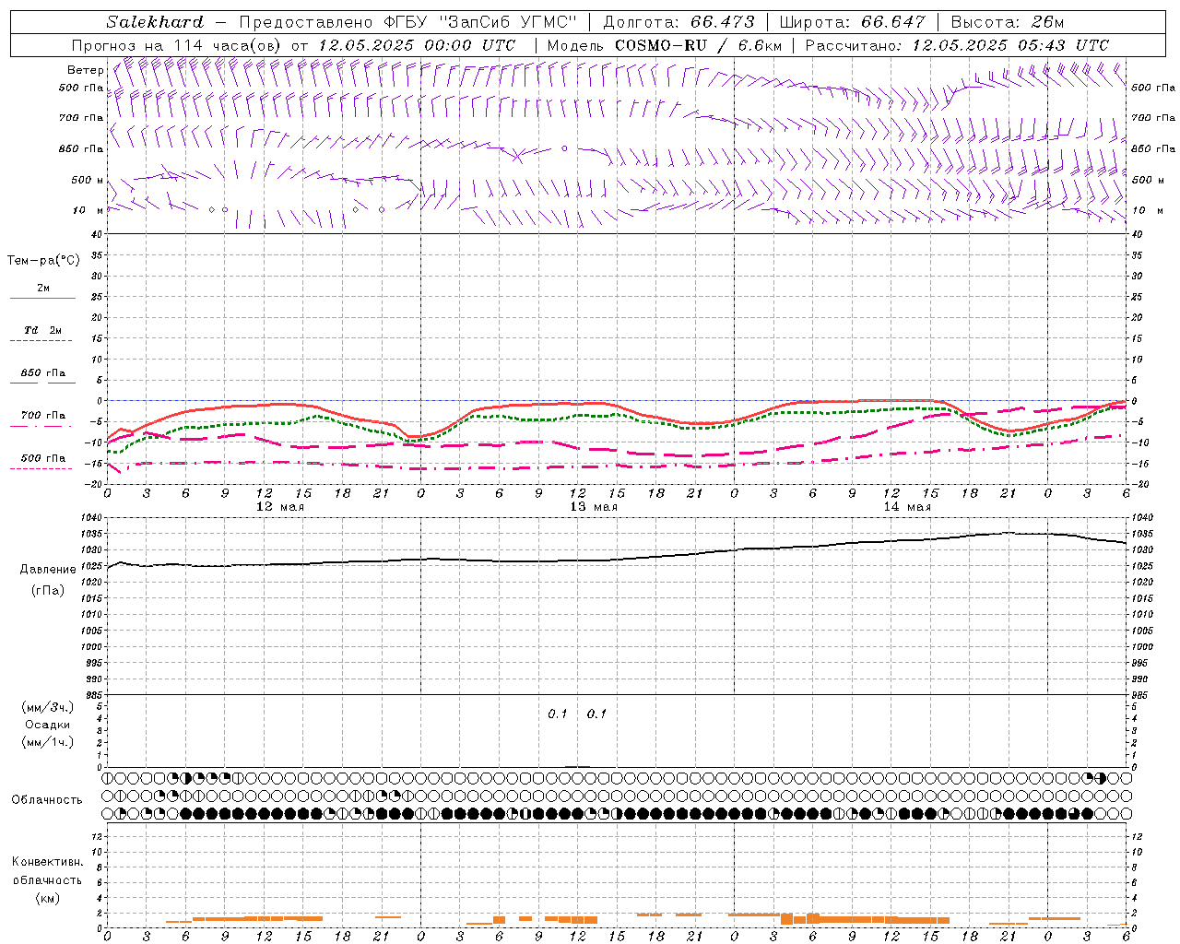Image resolution: width=1180 pixels, height=944 pixels.
Task: Click the Долгота: 66.473 value
Action: point(679,22)
